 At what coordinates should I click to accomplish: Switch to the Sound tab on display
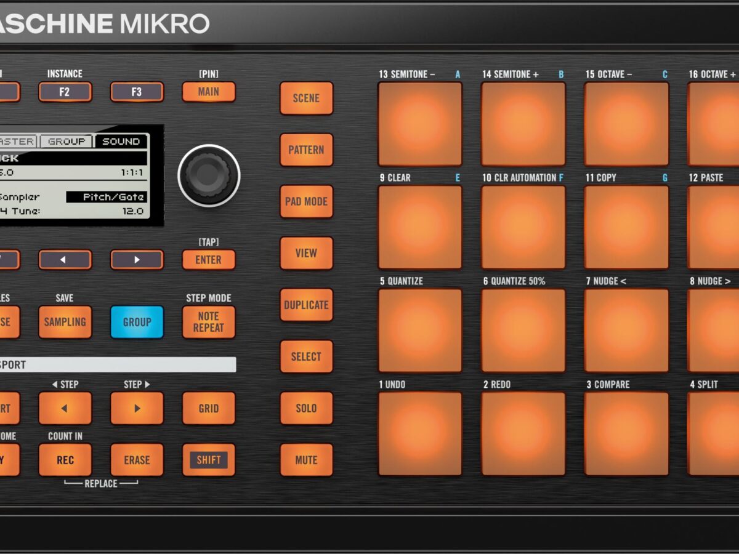[x=121, y=142]
